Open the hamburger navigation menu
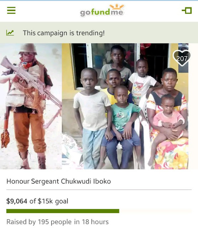 (11, 10)
